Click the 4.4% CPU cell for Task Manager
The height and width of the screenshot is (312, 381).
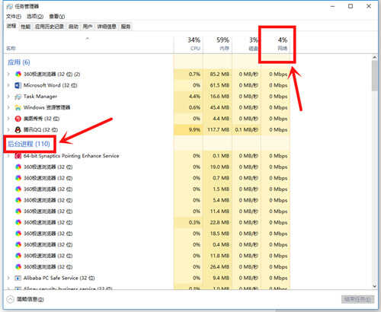[188, 97]
